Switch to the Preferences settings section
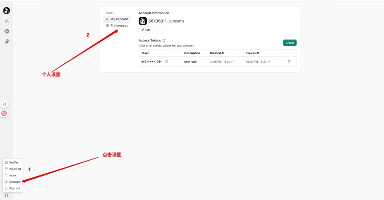The image size is (384, 200). 117,26
